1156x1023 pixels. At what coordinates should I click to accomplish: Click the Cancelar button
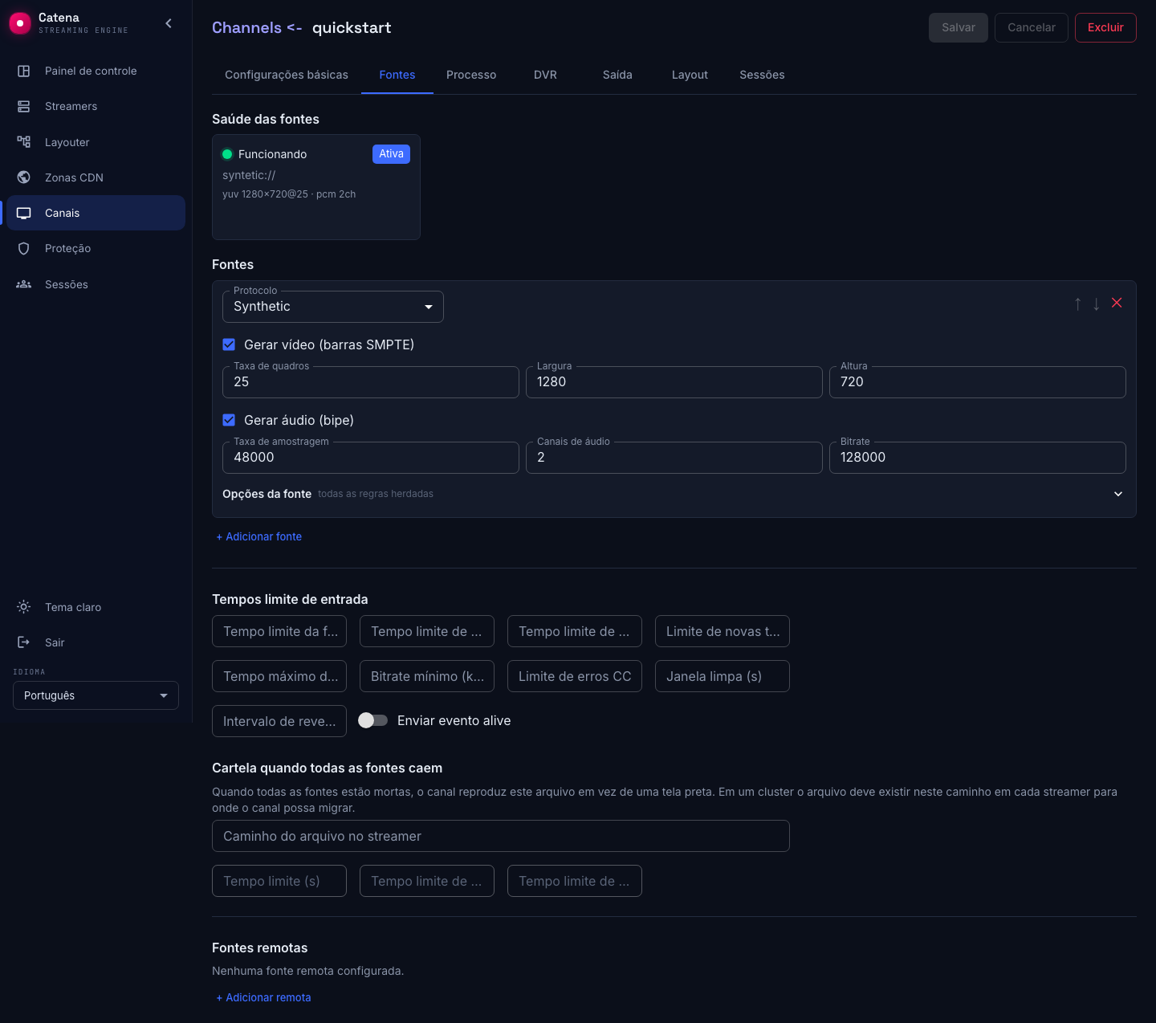tap(1032, 27)
